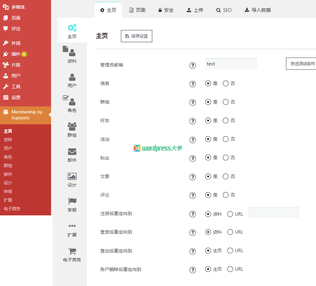This screenshot has height=286, width=316.
Task: Open 资料 submenu link in red sidebar
Action: [x=8, y=140]
